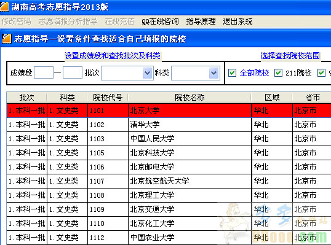Click 北京市 cell in 北京理工大学 row

coord(312,195)
